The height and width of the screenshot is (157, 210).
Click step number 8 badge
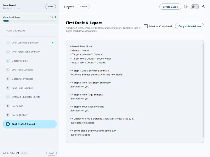(x=8, y=106)
